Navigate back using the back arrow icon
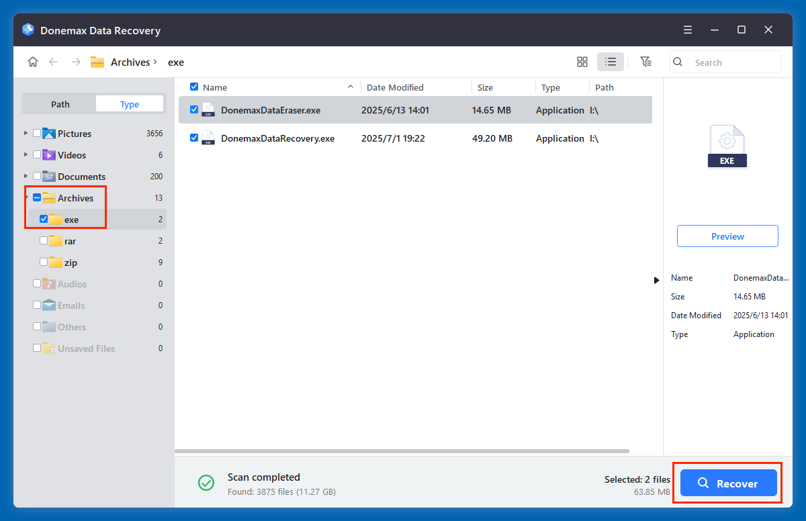Image resolution: width=806 pixels, height=521 pixels. pos(53,61)
